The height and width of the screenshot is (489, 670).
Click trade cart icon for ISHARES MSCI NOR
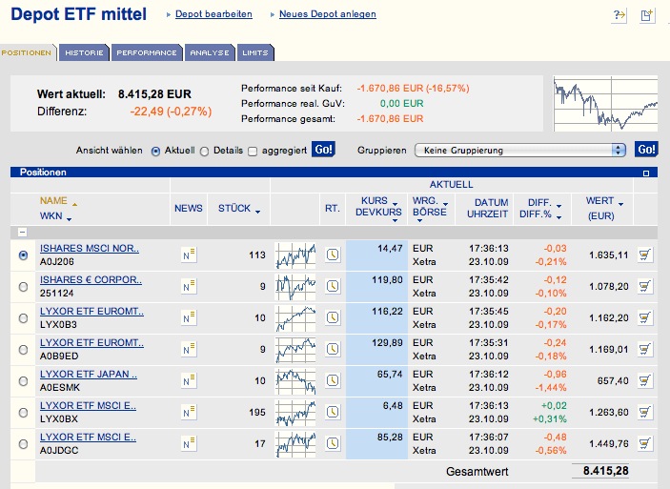pyautogui.click(x=645, y=255)
